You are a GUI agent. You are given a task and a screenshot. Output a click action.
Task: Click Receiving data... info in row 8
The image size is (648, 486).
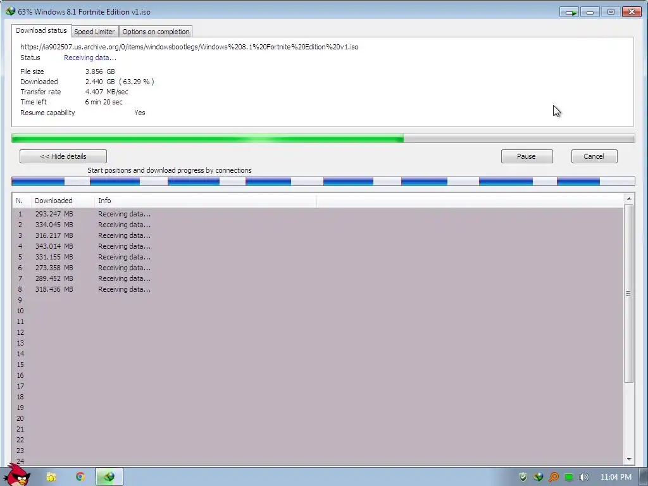click(x=125, y=289)
